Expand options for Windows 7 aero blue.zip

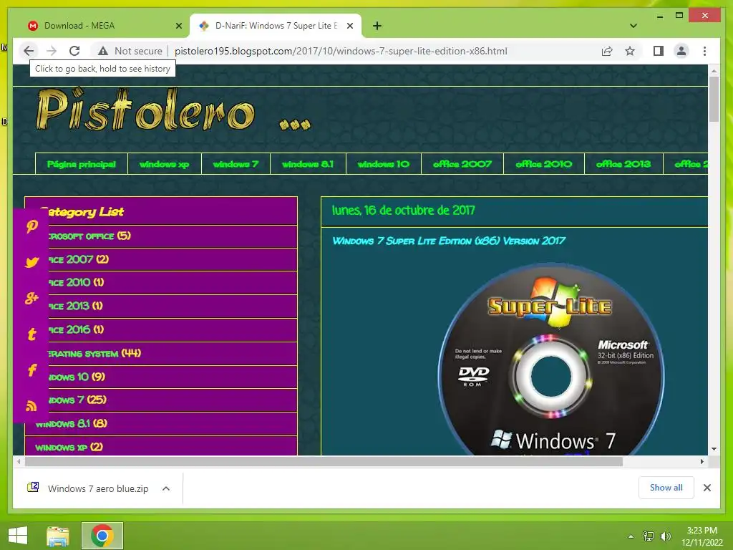coord(166,488)
